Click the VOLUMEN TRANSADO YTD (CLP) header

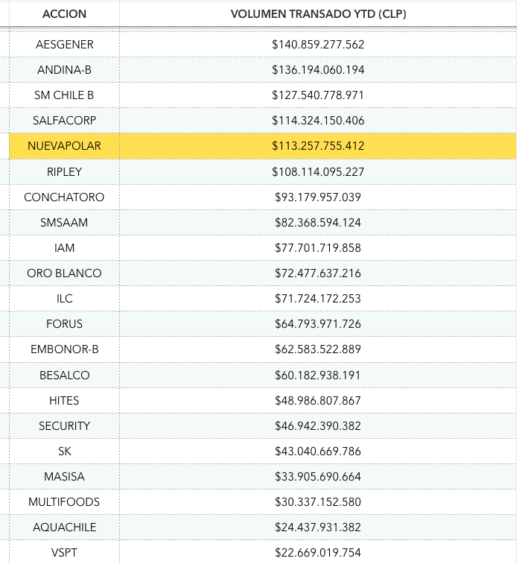click(x=318, y=14)
